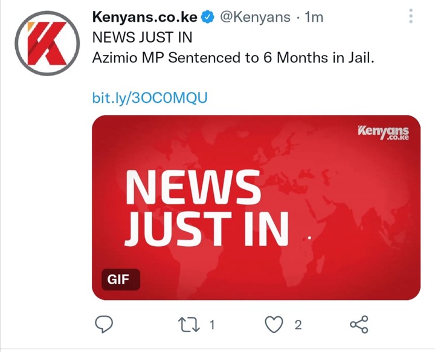Select the Azimio MP Sentenced tweet text
This screenshot has width=435, height=352.
coord(233,58)
